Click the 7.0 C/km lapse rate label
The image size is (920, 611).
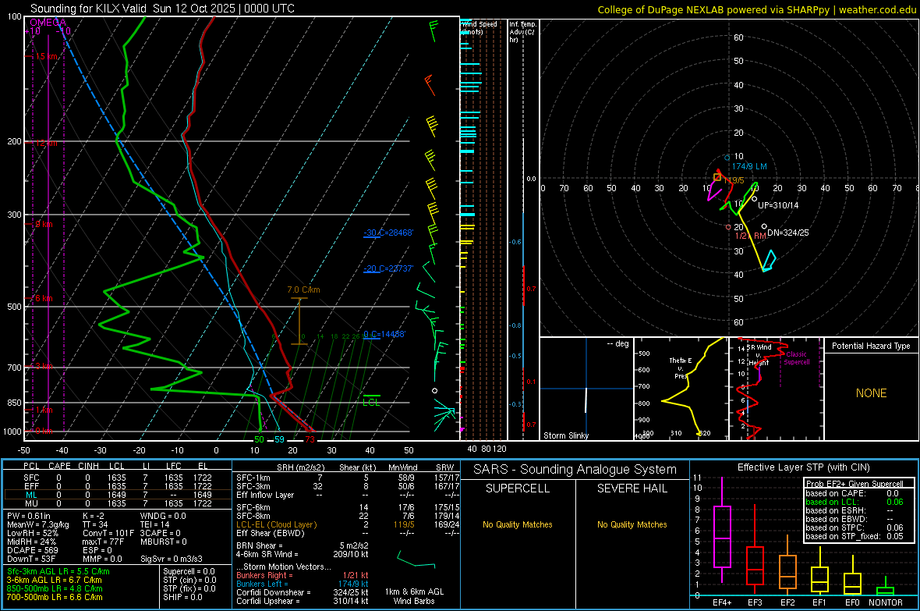coord(303,290)
